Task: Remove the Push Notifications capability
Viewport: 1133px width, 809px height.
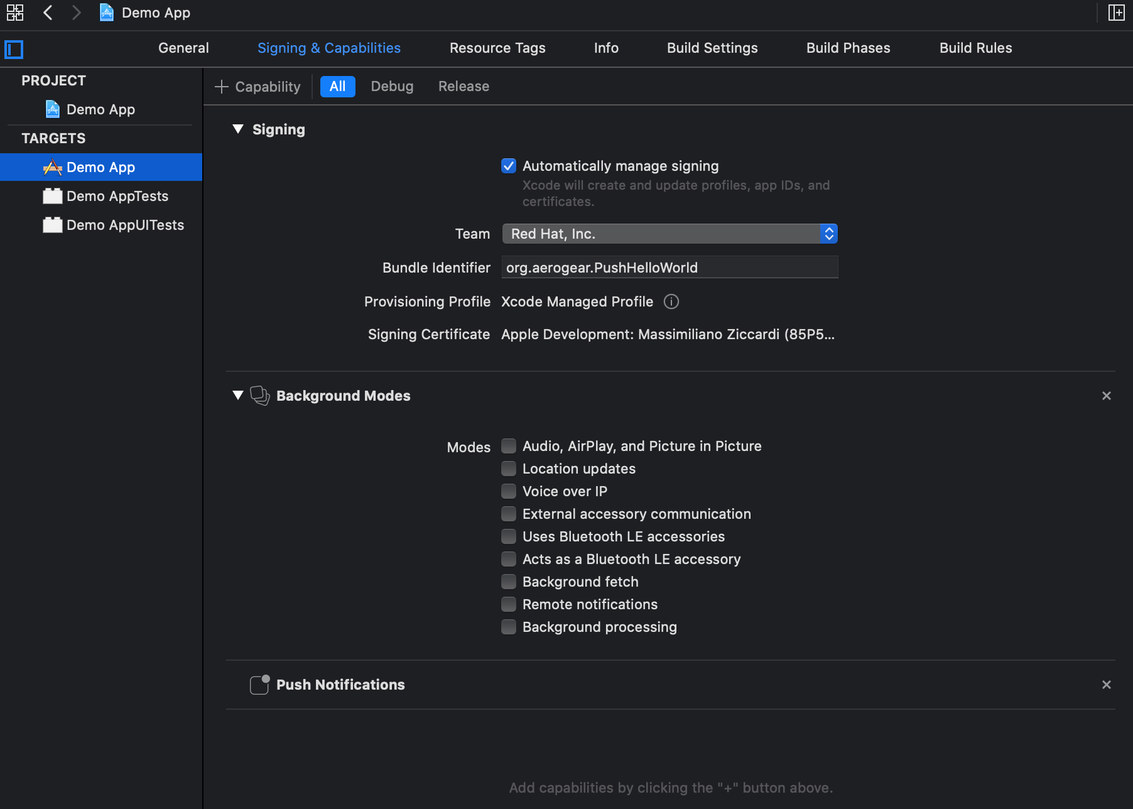Action: [1107, 685]
